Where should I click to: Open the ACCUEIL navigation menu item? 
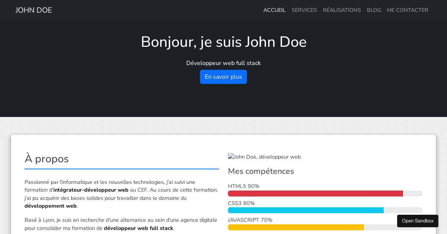click(x=275, y=10)
